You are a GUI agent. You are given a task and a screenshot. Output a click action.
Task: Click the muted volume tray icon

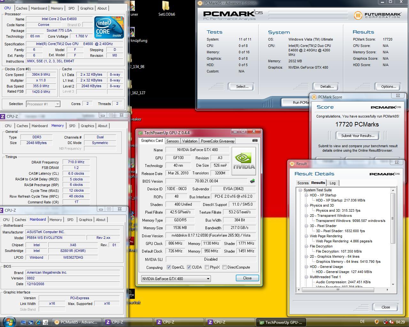click(x=391, y=322)
